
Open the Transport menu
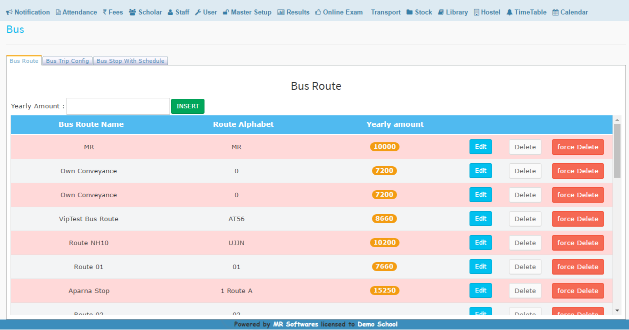[385, 12]
